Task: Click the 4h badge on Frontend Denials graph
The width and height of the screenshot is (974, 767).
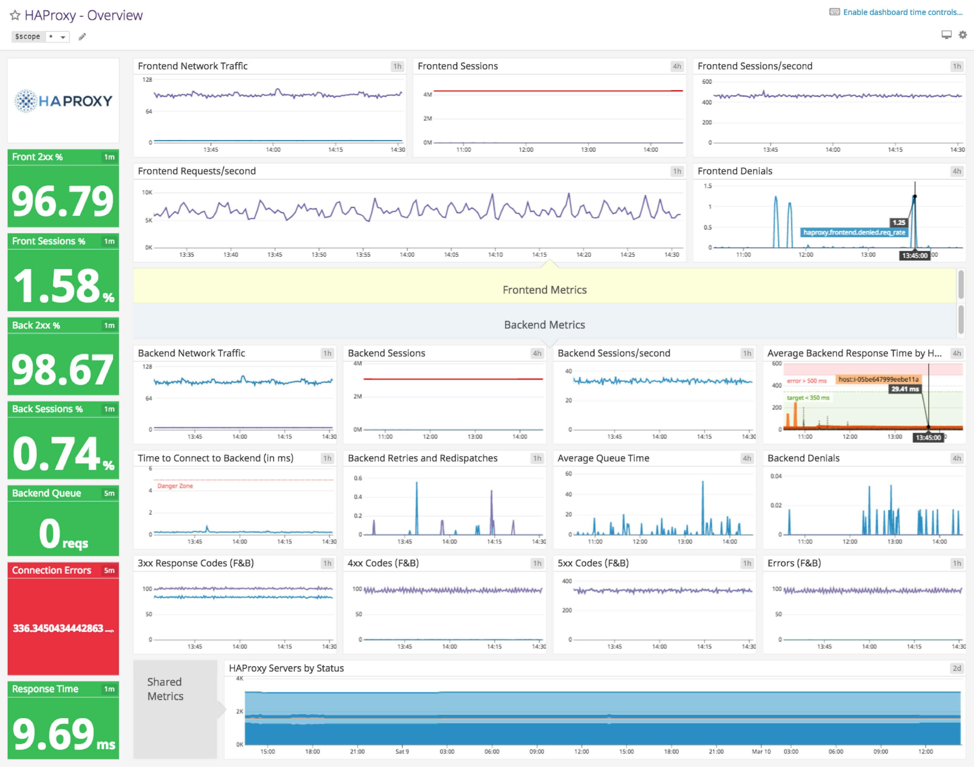Action: [957, 171]
